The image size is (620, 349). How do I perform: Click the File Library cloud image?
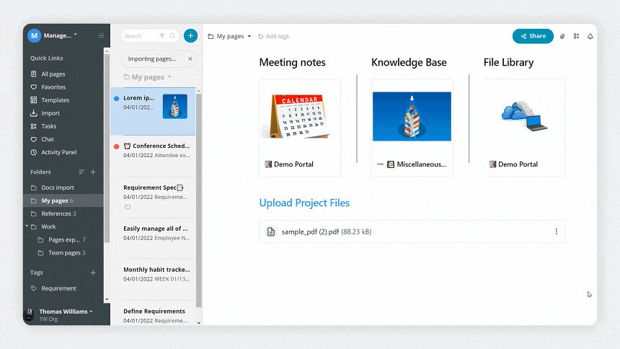pos(524,116)
